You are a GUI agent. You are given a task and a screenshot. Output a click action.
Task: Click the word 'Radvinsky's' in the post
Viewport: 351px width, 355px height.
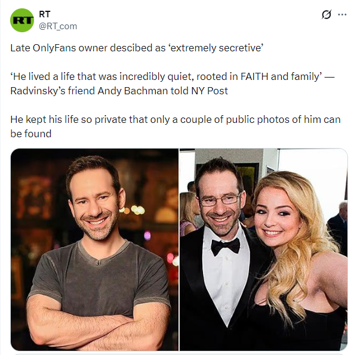click(x=38, y=91)
